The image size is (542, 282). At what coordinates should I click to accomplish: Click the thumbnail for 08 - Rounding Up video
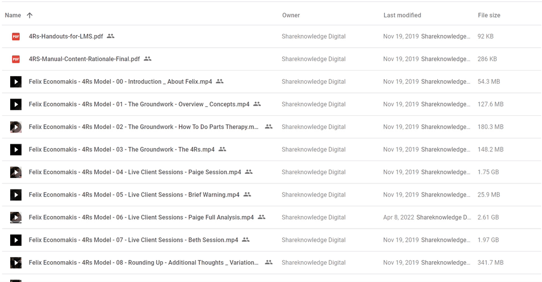pyautogui.click(x=16, y=263)
